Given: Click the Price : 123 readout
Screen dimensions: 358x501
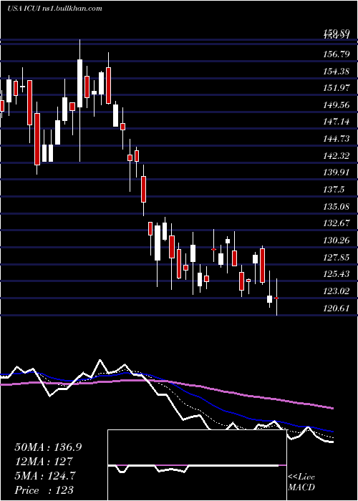Looking at the screenshot, I should pos(44,490).
